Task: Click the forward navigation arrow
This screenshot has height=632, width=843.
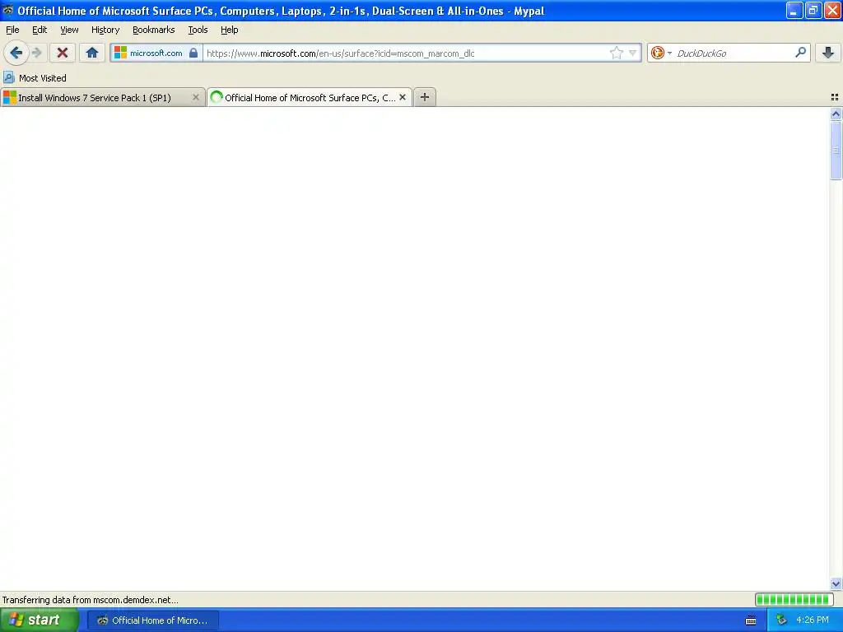Action: coord(37,53)
